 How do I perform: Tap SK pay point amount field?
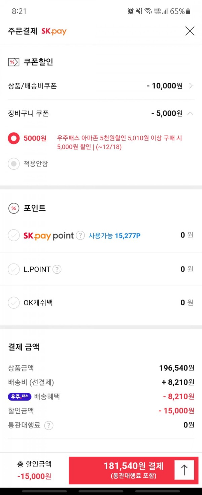(187, 235)
